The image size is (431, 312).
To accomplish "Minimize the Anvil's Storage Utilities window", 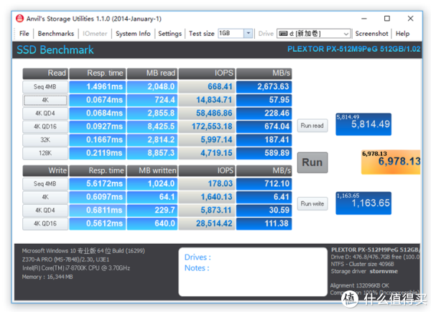I will click(364, 19).
